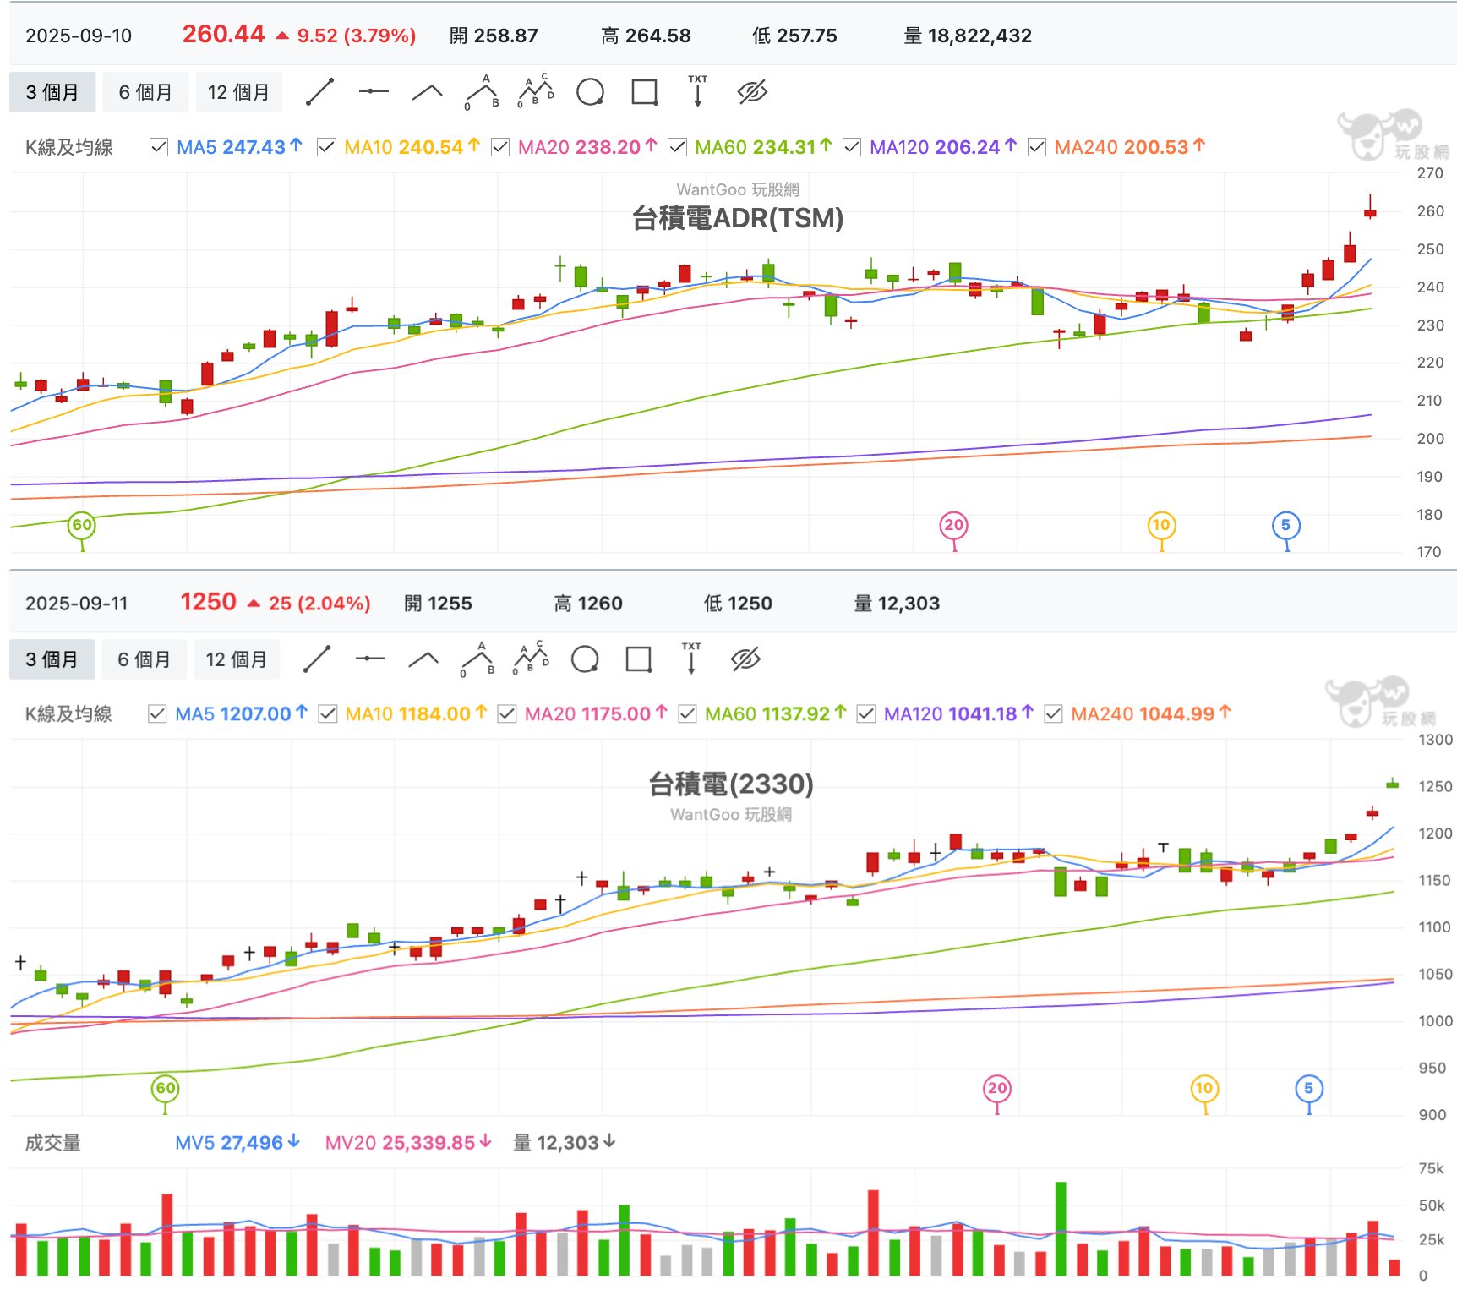Switch to the 6個月 tab on the TSM chart
This screenshot has height=1290, width=1457.
(145, 91)
